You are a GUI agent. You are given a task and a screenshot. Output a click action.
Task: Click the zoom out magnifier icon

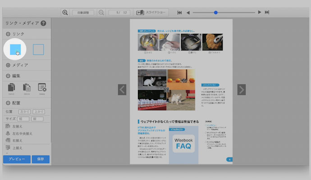click(101, 13)
